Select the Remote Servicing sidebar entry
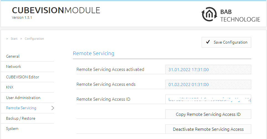The width and height of the screenshot is (267, 139). click(x=27, y=108)
